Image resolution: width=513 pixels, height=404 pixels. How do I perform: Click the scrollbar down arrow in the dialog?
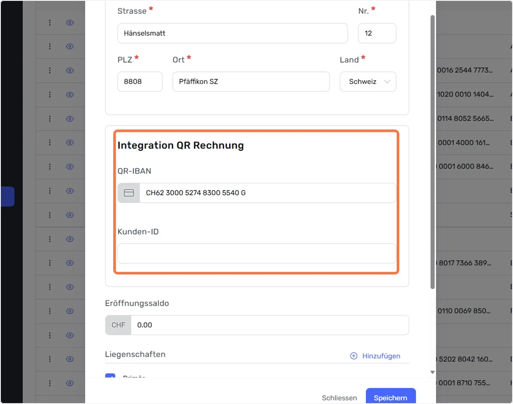tap(432, 372)
